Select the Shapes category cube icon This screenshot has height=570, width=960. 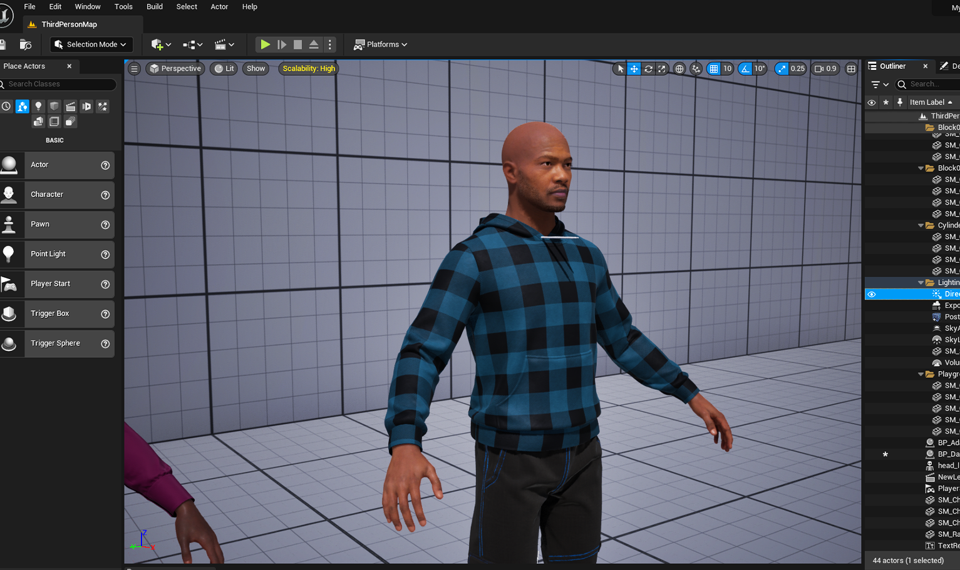coord(54,106)
